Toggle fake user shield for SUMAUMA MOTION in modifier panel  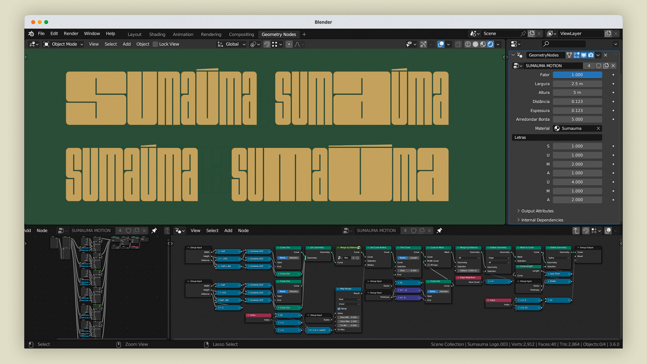point(598,66)
